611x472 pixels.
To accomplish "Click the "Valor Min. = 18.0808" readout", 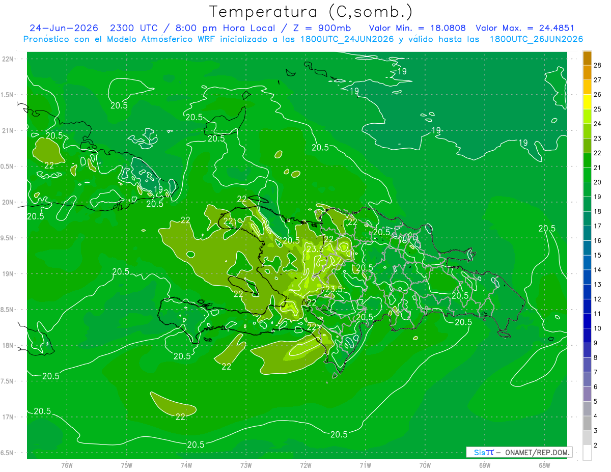I will click(417, 28).
